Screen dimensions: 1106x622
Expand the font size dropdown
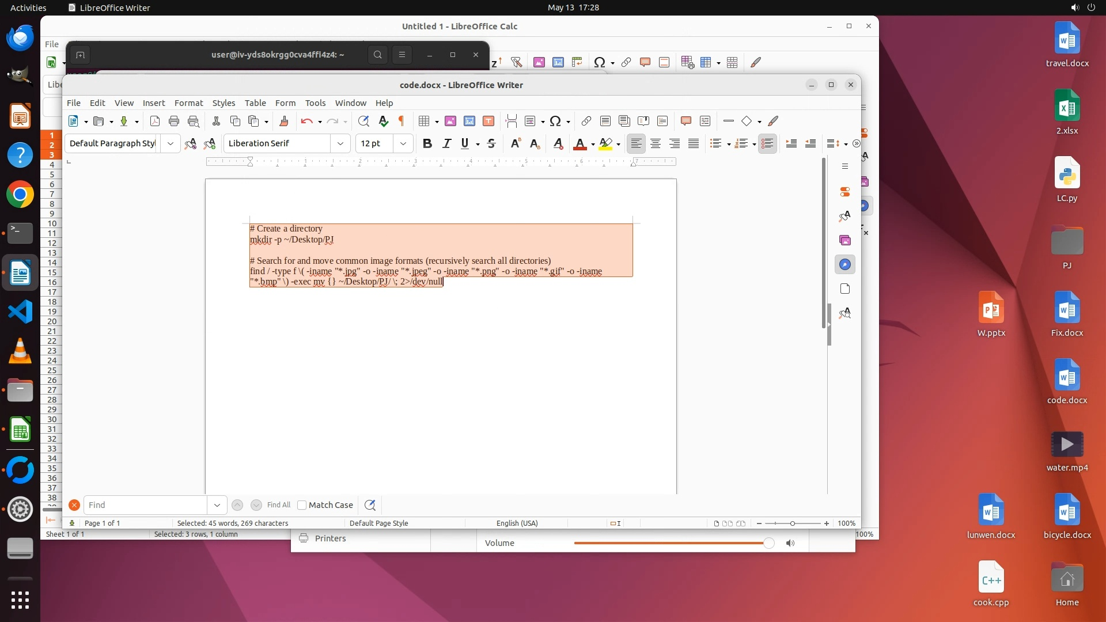tap(403, 143)
